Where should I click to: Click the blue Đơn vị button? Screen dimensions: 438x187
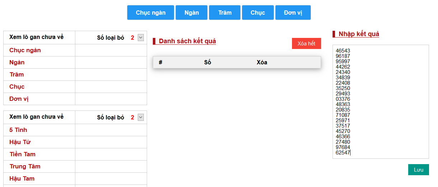(293, 13)
